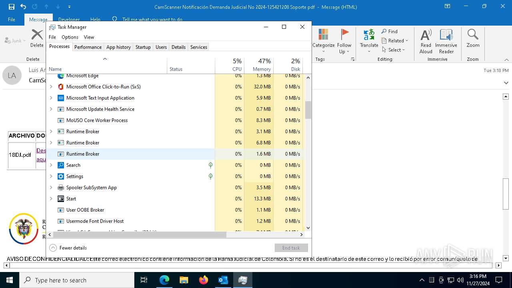Sort processes by CPU column
512x288 pixels.
(x=230, y=65)
